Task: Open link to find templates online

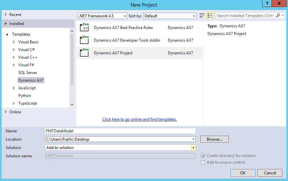Action: click(140, 119)
